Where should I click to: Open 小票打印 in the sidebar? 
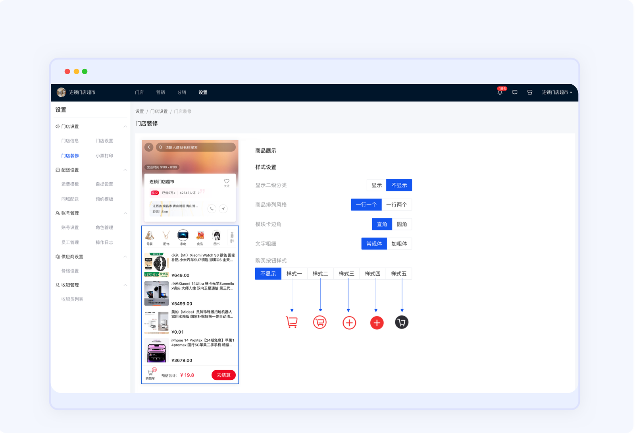tap(104, 156)
